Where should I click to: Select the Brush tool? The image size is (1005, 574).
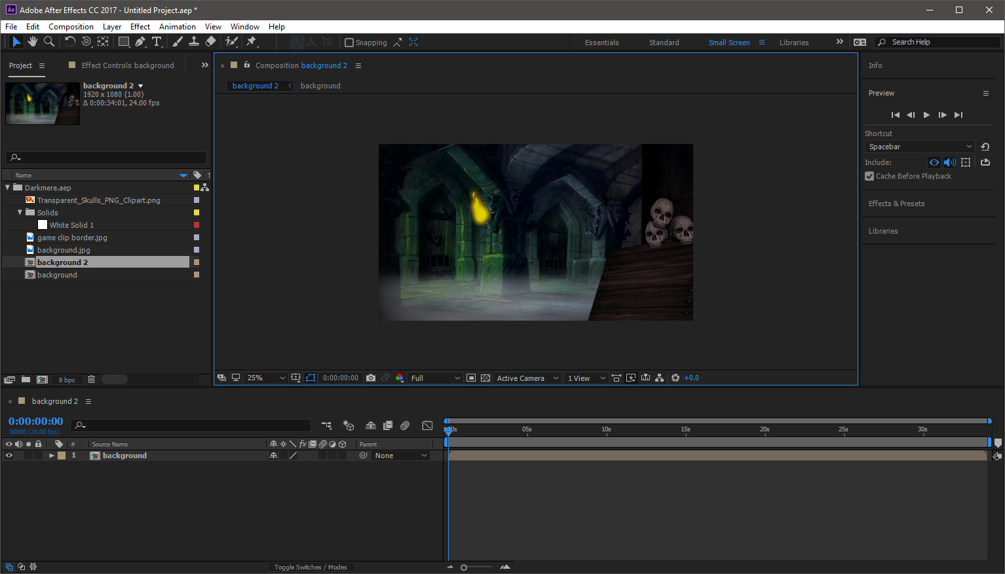[178, 42]
